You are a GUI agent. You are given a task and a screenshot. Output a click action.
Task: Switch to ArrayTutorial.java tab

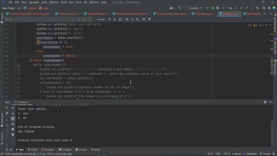pyautogui.click(x=68, y=14)
